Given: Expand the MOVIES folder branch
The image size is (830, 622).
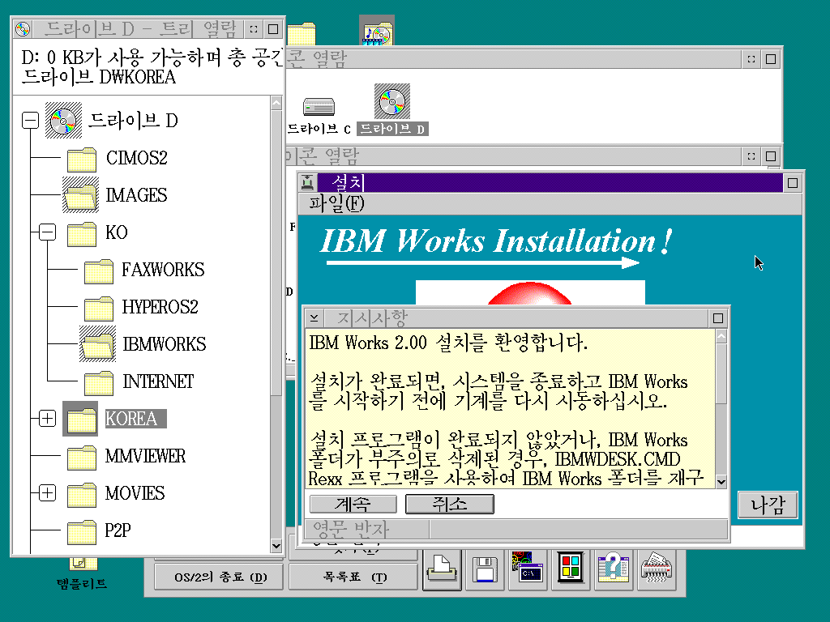Looking at the screenshot, I should (x=48, y=493).
